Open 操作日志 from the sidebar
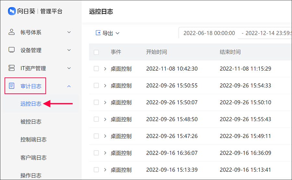292x180 pixels. [31, 175]
